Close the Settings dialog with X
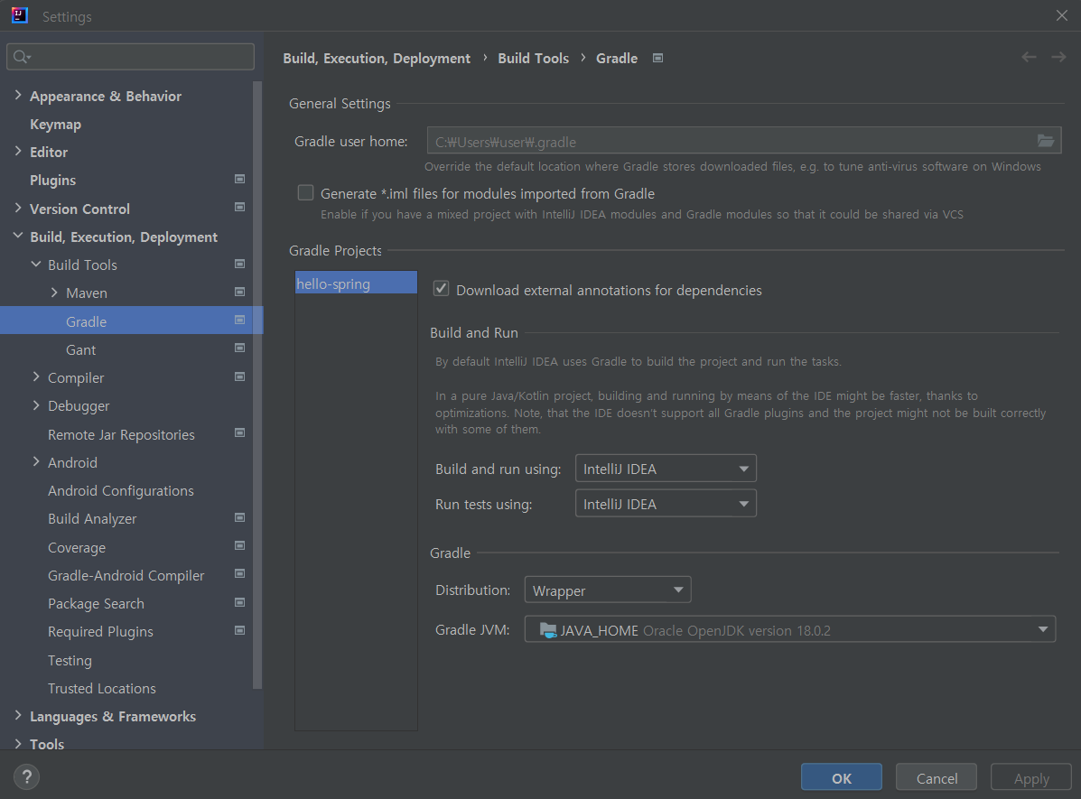1081x799 pixels. 1062,15
